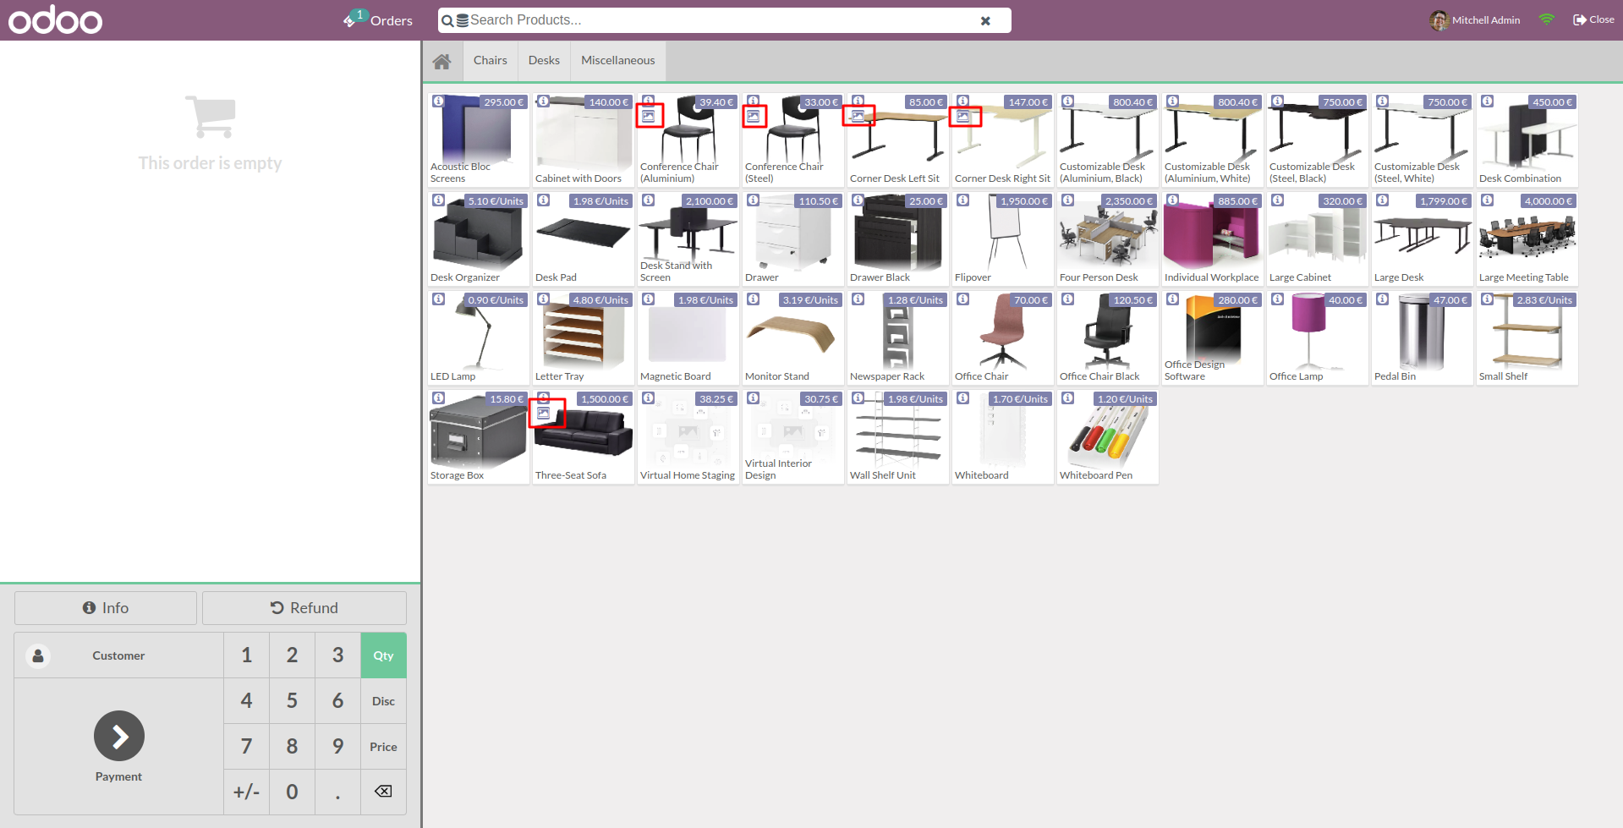Screen dimensions: 1623x828
Task: Select the Price mode on numpad
Action: [383, 747]
